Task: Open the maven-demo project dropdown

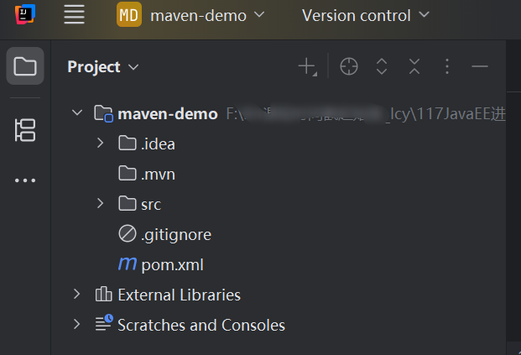Action: click(x=190, y=15)
